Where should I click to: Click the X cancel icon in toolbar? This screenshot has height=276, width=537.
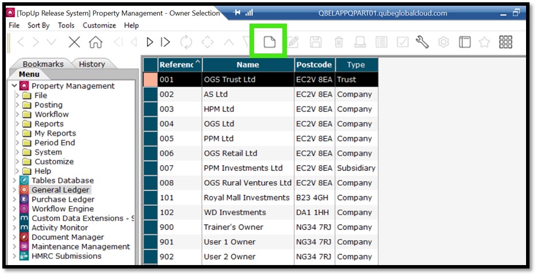point(74,42)
